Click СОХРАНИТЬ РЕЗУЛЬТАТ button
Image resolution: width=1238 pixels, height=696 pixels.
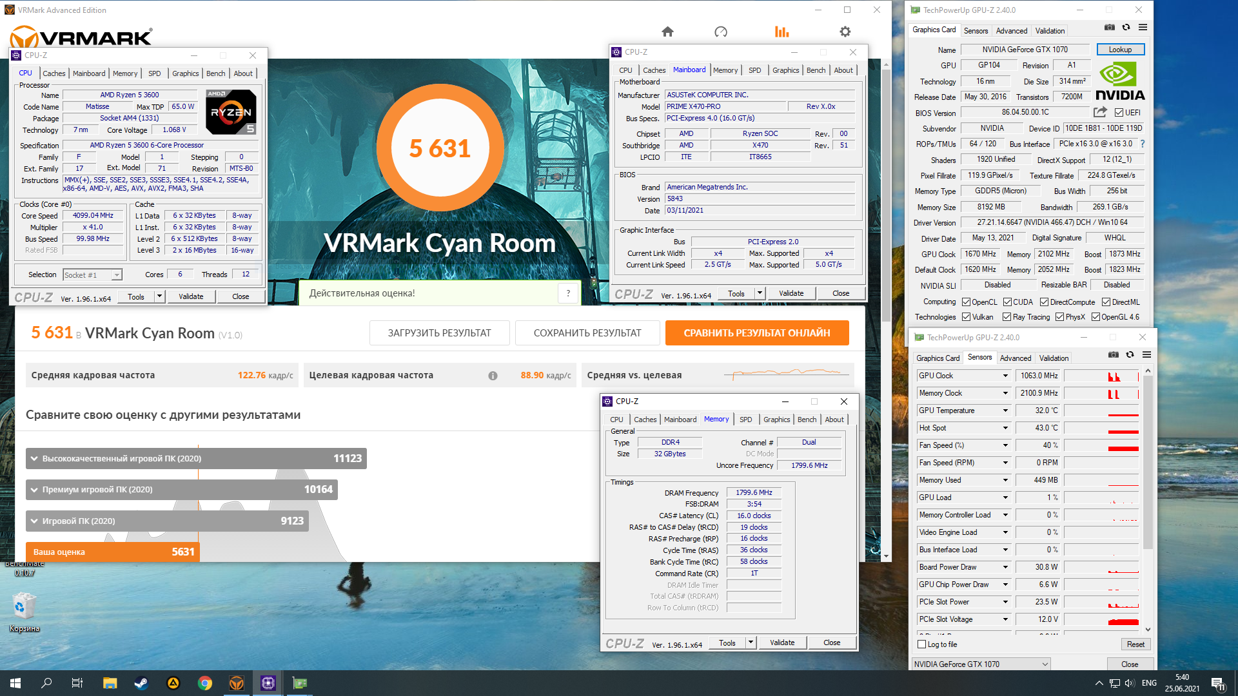pyautogui.click(x=587, y=333)
